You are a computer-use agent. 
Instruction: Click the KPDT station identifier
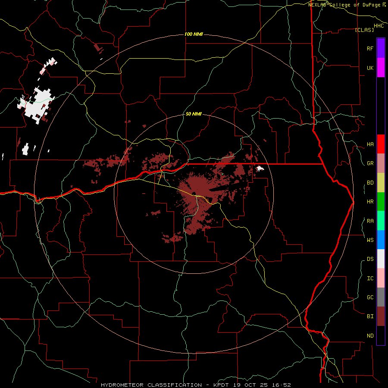(x=221, y=385)
